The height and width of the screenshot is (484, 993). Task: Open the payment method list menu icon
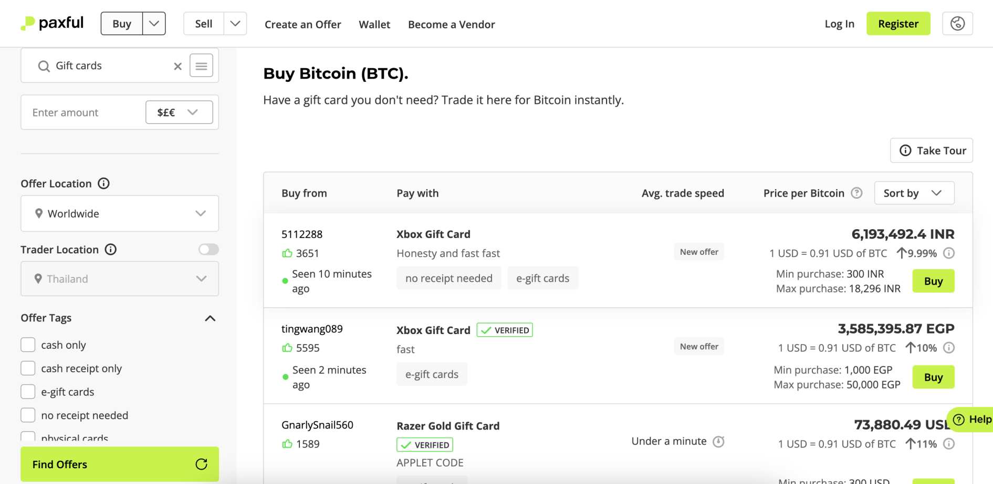[201, 66]
